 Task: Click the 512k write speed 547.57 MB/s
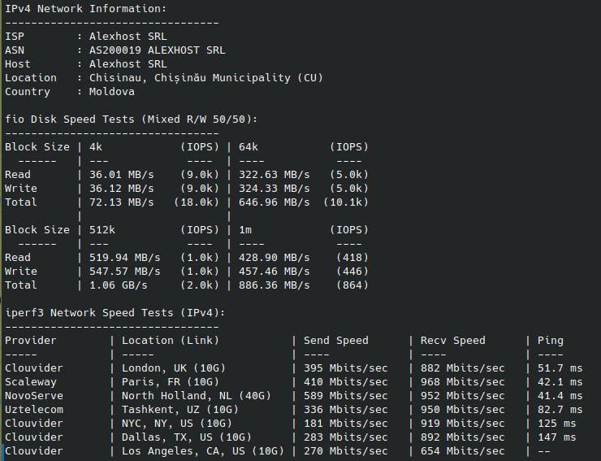point(125,272)
